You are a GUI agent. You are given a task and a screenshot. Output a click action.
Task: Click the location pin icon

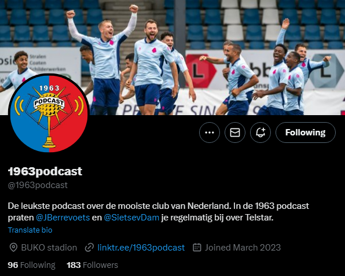tap(13, 248)
